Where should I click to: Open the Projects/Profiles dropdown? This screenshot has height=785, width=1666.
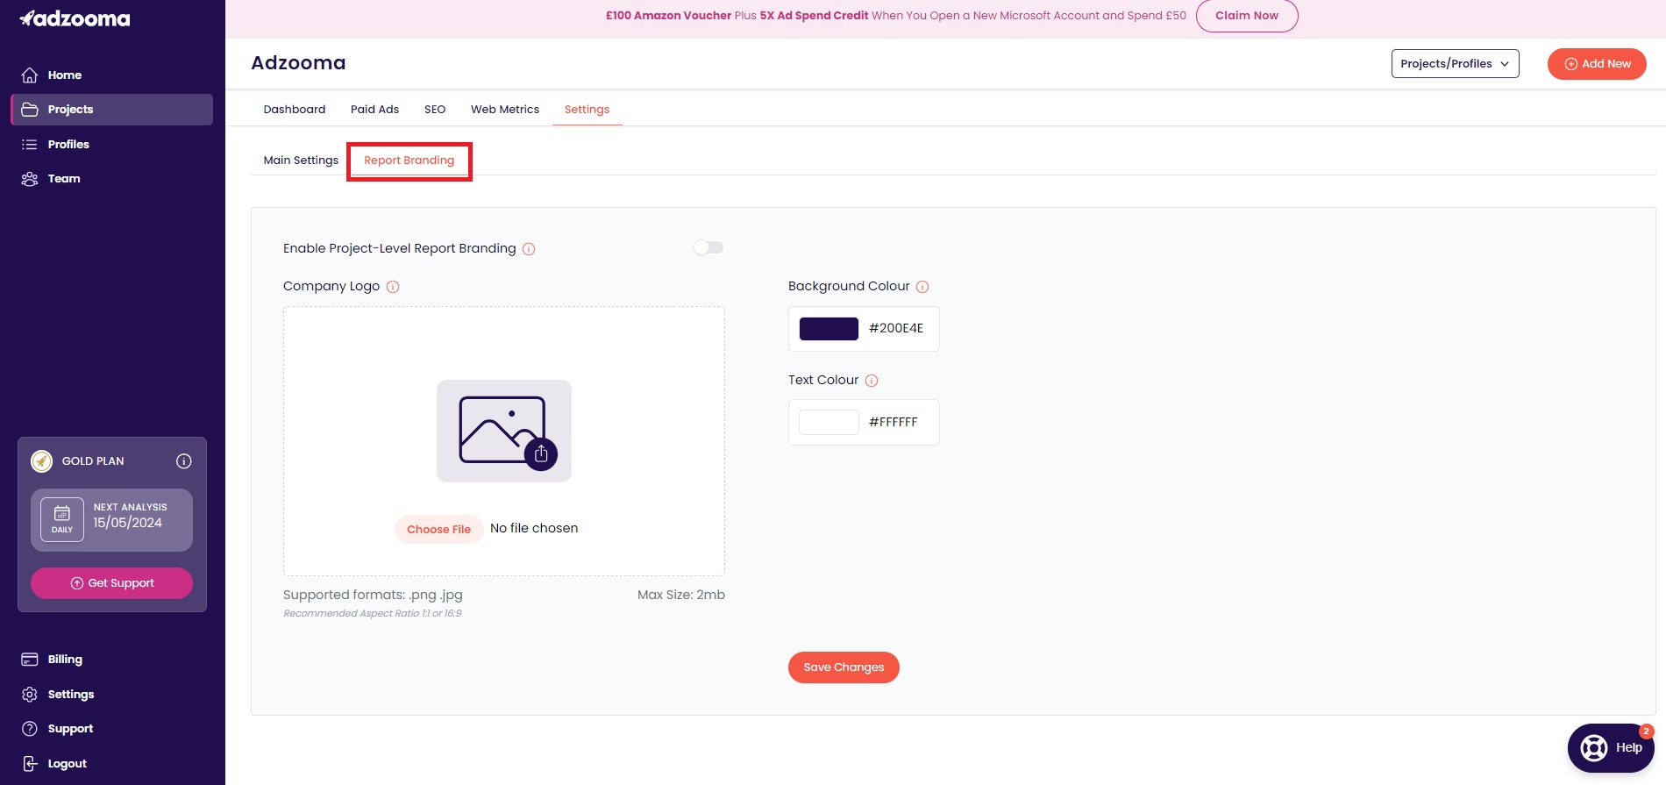click(x=1456, y=64)
